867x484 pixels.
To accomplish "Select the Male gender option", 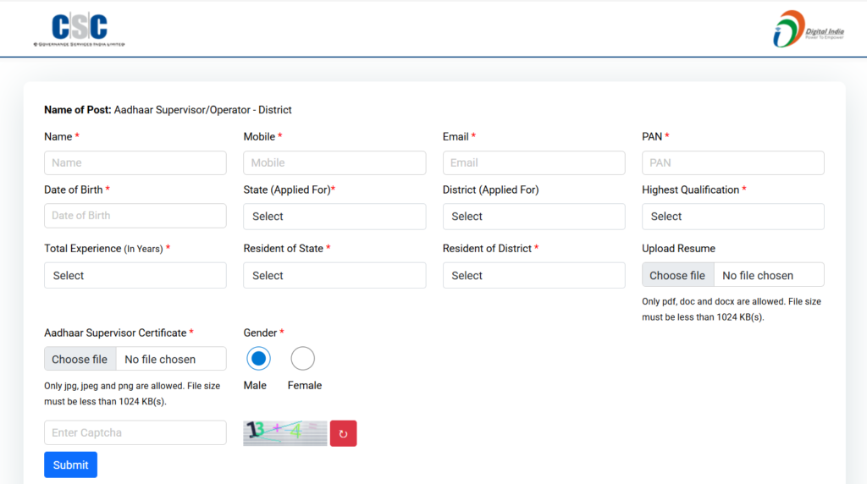I will coord(258,359).
